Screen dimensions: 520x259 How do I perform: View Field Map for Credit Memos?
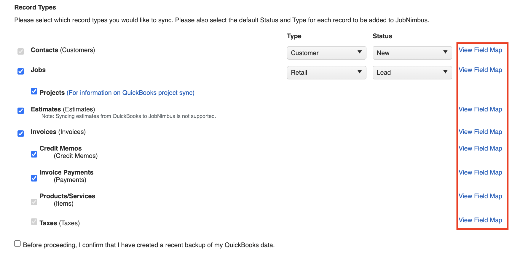[x=480, y=148]
